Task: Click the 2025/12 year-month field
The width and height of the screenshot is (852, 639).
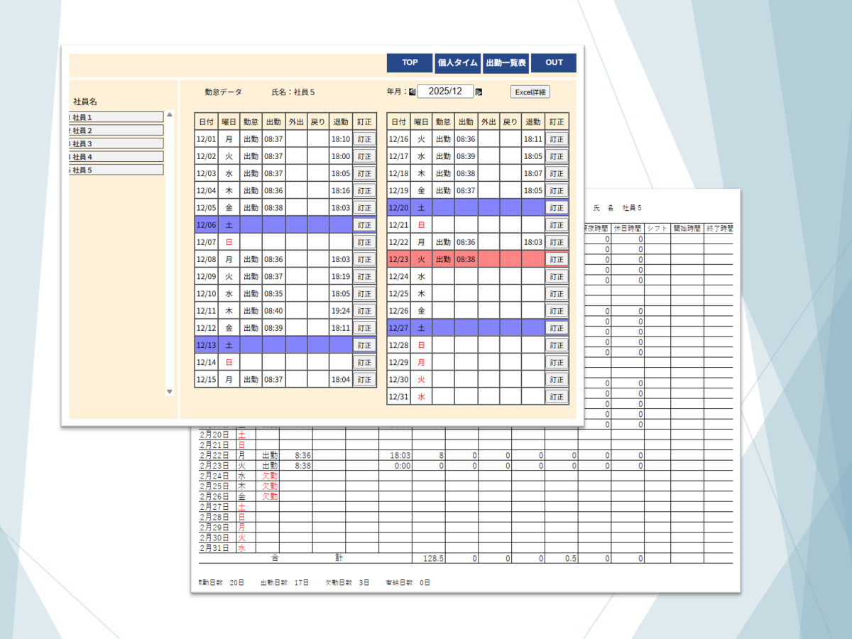Action: (x=445, y=92)
